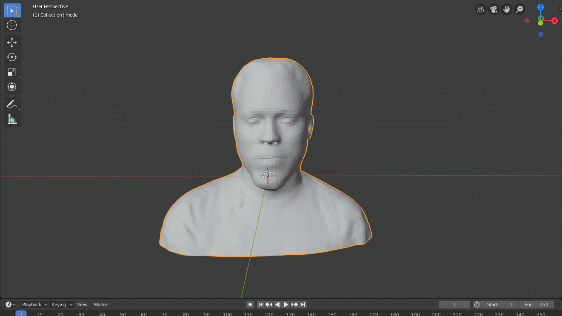Image resolution: width=562 pixels, height=316 pixels.
Task: Open the timeline Marker menu
Action: point(102,305)
